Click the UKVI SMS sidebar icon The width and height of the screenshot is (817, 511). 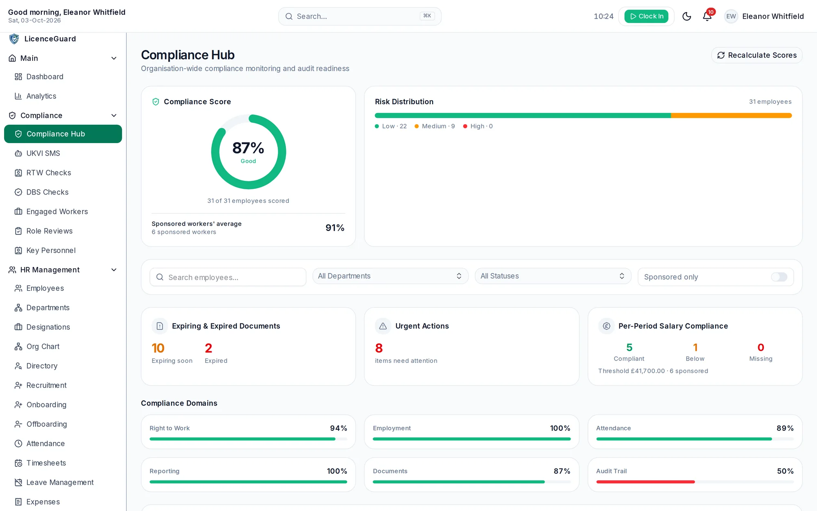[x=18, y=153]
